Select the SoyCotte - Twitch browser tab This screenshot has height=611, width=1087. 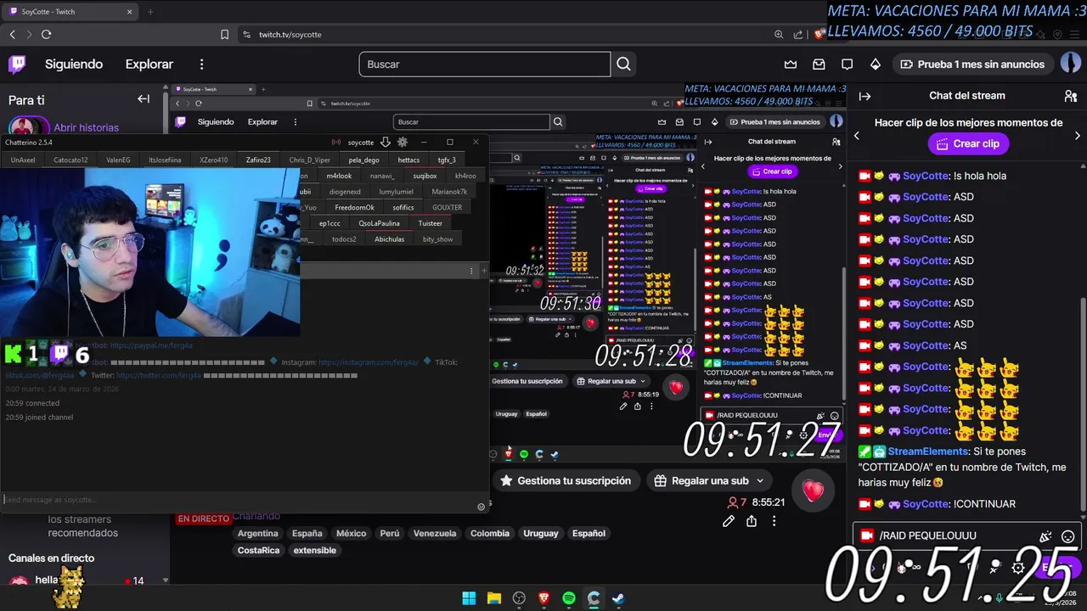(70, 12)
